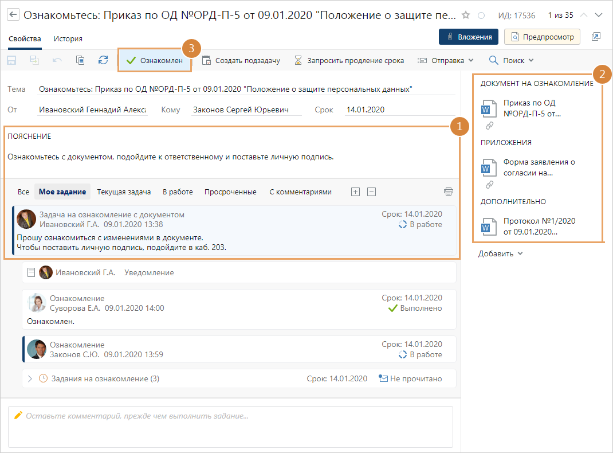
Task: Print the task thread using printer icon
Action: click(x=448, y=192)
